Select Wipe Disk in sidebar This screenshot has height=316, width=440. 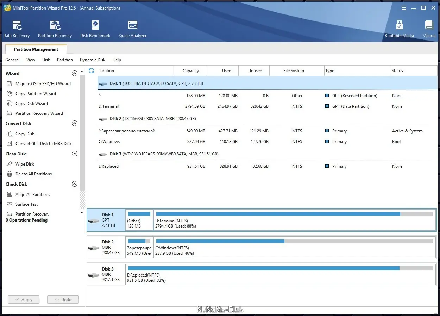[x=25, y=164]
